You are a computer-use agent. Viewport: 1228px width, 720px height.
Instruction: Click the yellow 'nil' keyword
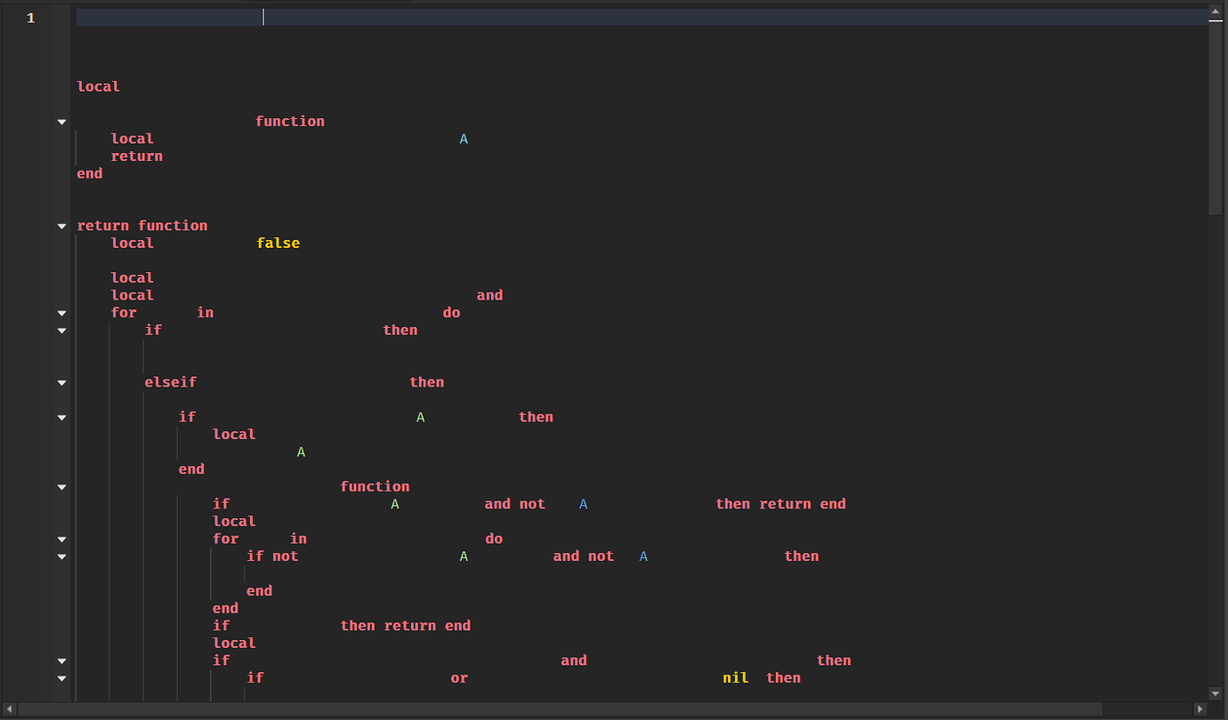(x=735, y=678)
